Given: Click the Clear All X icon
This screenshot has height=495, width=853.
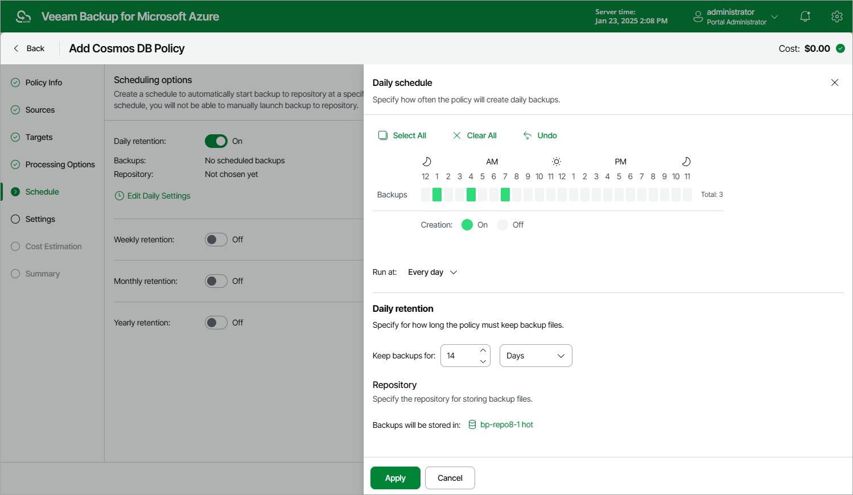Looking at the screenshot, I should (x=457, y=135).
